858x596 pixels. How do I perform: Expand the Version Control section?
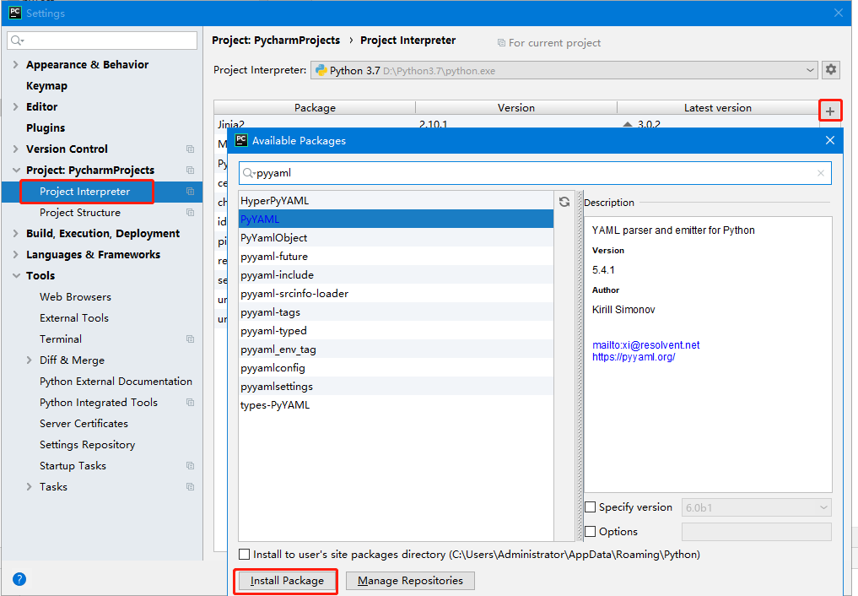click(x=16, y=149)
